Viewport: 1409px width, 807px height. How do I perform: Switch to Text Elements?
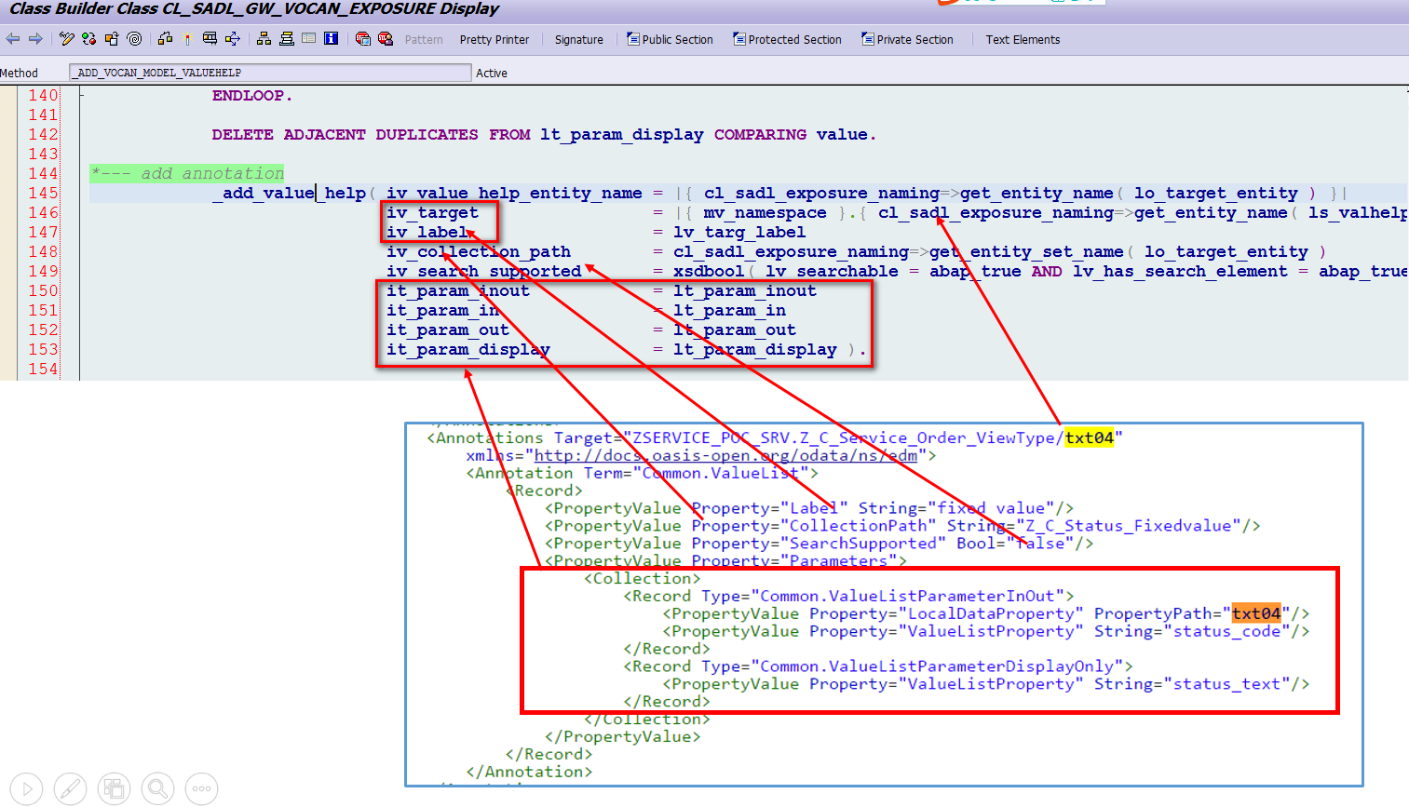pos(1023,39)
